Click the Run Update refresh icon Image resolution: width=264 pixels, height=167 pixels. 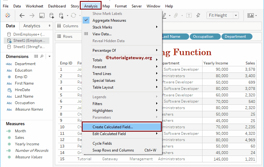[73, 15]
